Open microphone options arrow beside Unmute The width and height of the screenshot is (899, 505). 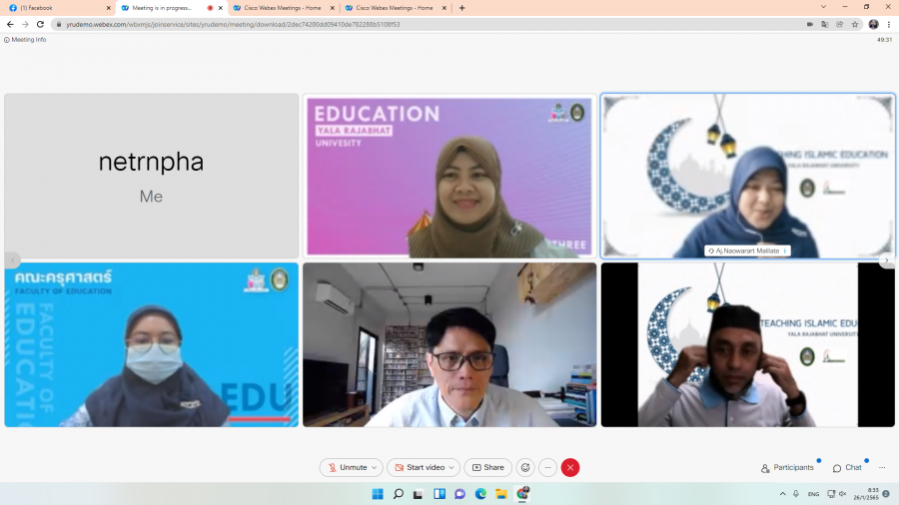point(375,467)
